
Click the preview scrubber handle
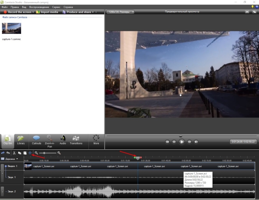pyautogui.click(x=180, y=136)
